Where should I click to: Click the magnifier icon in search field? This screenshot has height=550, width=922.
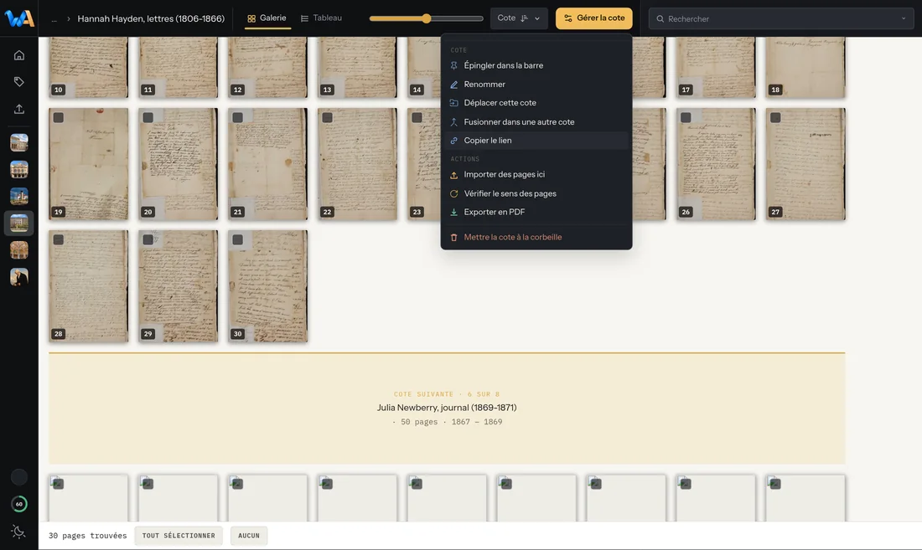[x=660, y=18]
